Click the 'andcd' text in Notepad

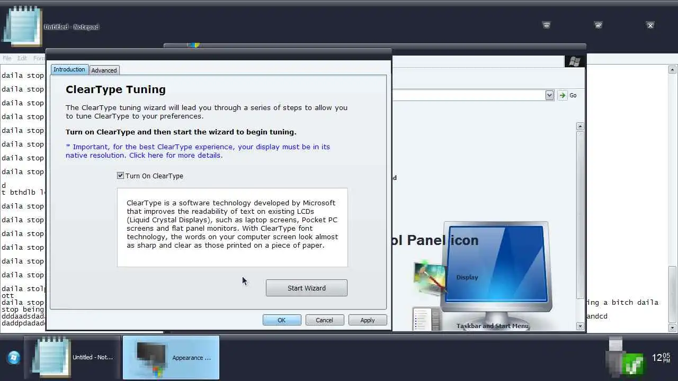[x=597, y=316]
